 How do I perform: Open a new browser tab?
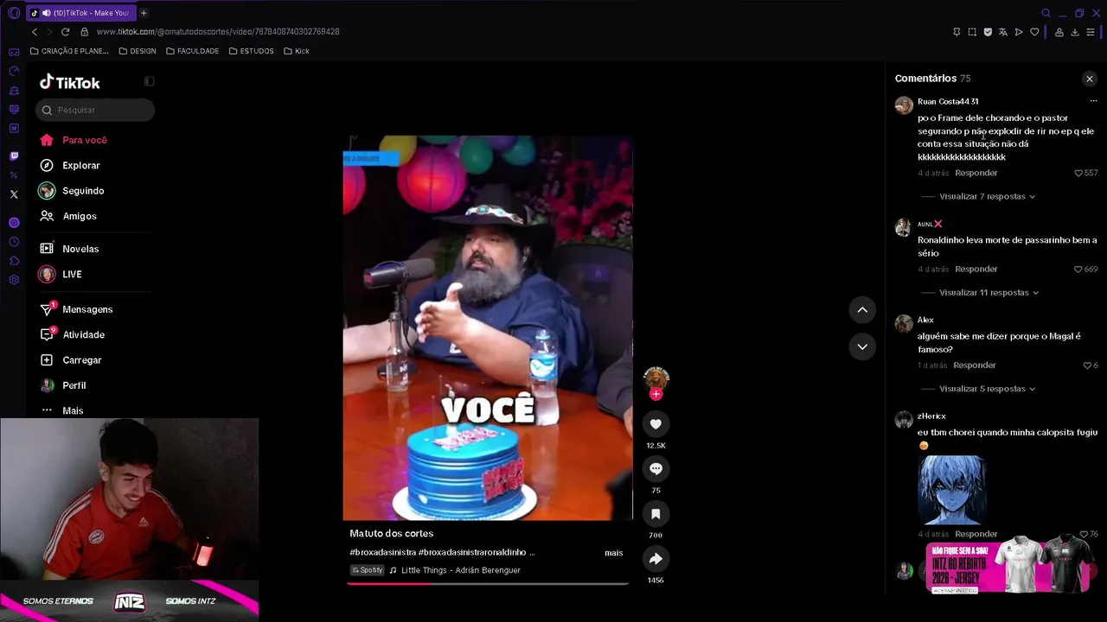(x=144, y=13)
